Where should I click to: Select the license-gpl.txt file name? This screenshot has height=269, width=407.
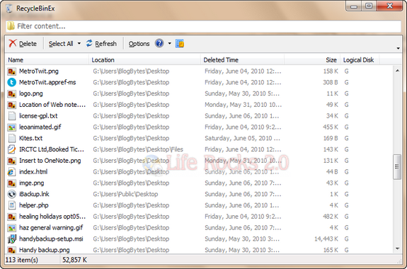38,116
